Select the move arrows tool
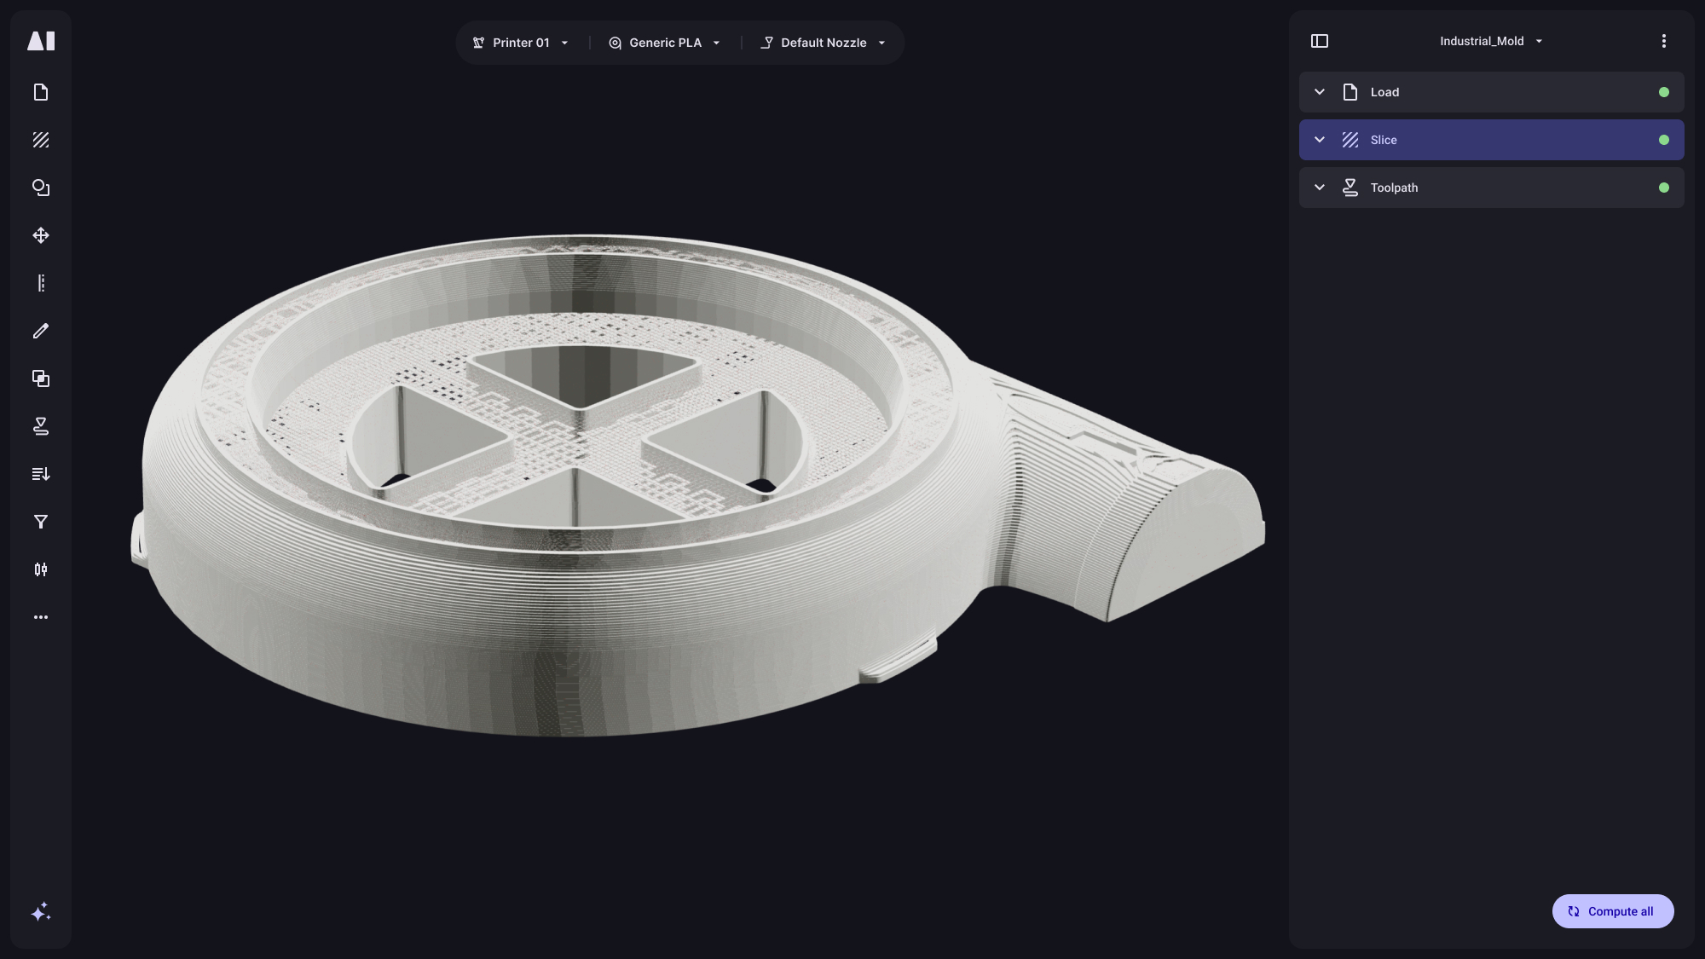 [x=41, y=235]
